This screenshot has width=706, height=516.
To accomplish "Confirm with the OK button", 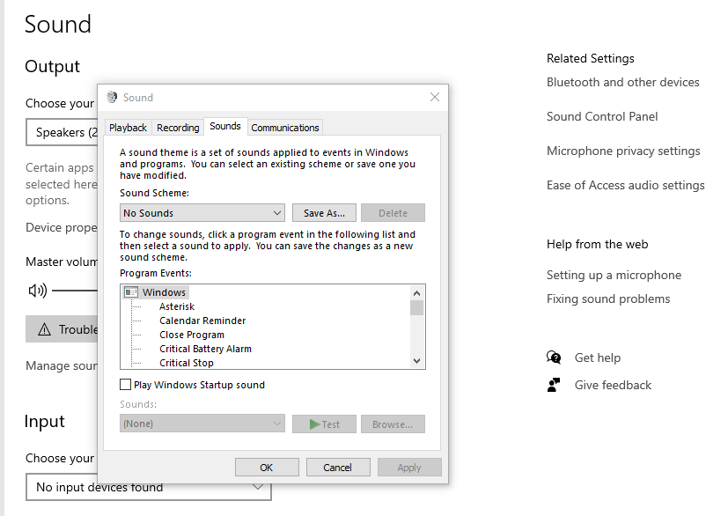I will 266,468.
